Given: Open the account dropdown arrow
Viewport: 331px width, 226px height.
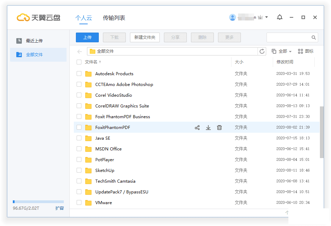Looking at the screenshot, I should pyautogui.click(x=267, y=17).
